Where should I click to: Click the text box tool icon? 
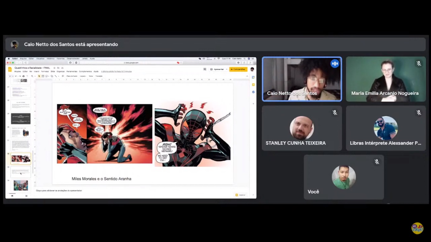43,76
